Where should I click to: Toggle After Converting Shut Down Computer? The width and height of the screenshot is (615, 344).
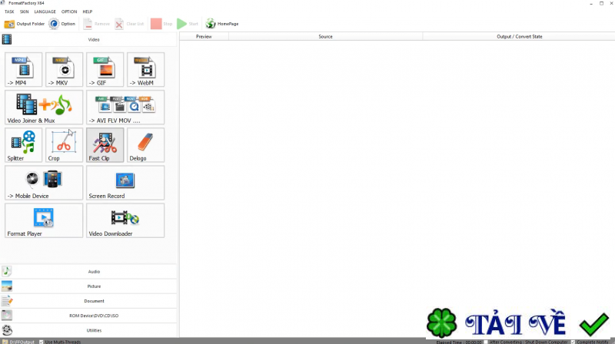[486, 342]
